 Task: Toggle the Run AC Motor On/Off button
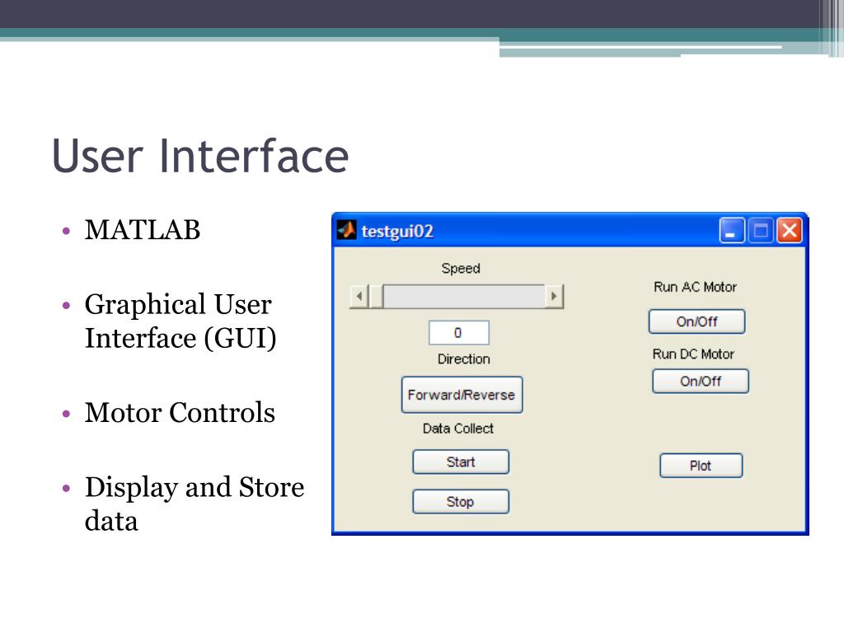(x=697, y=321)
